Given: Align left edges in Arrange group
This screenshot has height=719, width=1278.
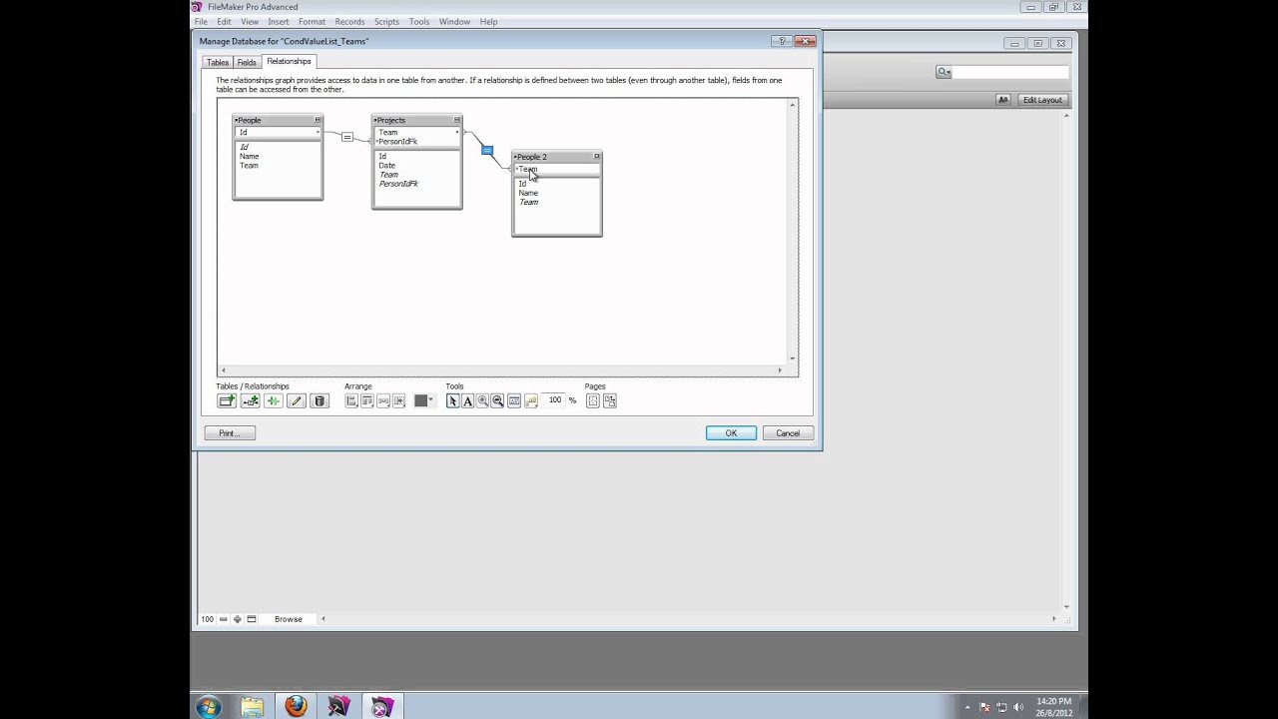Looking at the screenshot, I should (x=351, y=400).
